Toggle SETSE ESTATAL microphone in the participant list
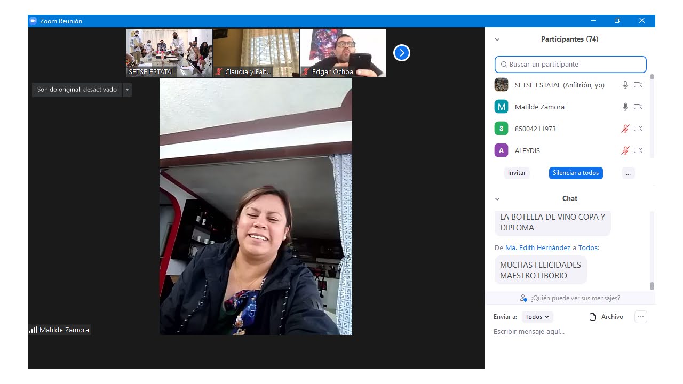 [x=625, y=85]
